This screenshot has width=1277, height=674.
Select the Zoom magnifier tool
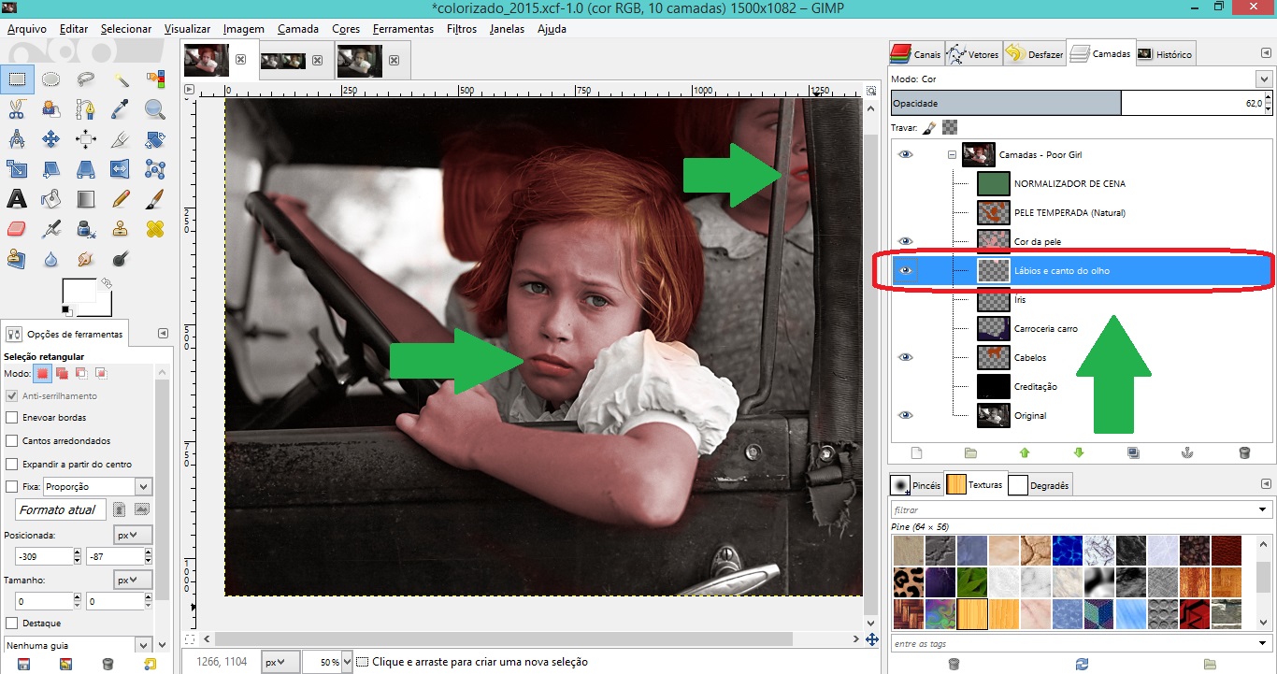tap(154, 109)
